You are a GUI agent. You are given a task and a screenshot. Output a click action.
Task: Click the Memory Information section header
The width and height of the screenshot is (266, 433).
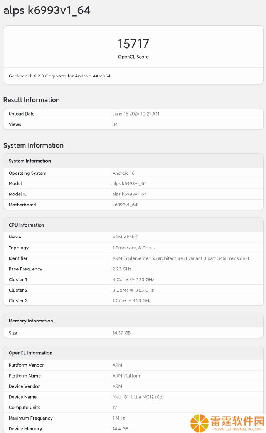click(31, 321)
